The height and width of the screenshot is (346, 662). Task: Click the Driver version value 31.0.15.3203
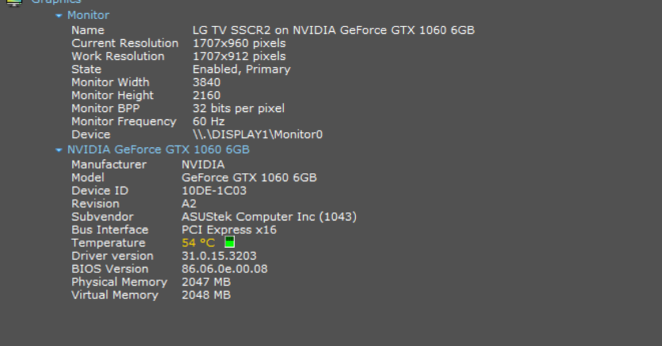pos(219,256)
